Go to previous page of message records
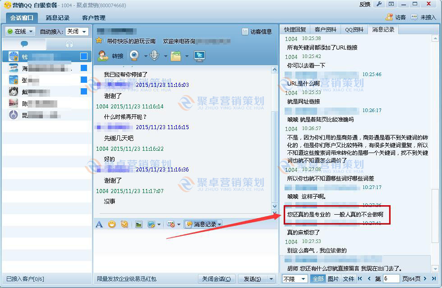 coord(369,279)
